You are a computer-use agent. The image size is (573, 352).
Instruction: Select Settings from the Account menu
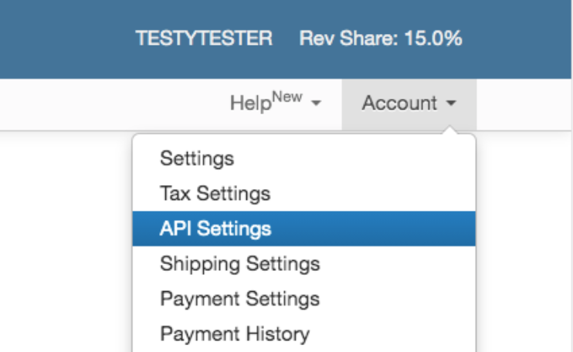pyautogui.click(x=197, y=159)
